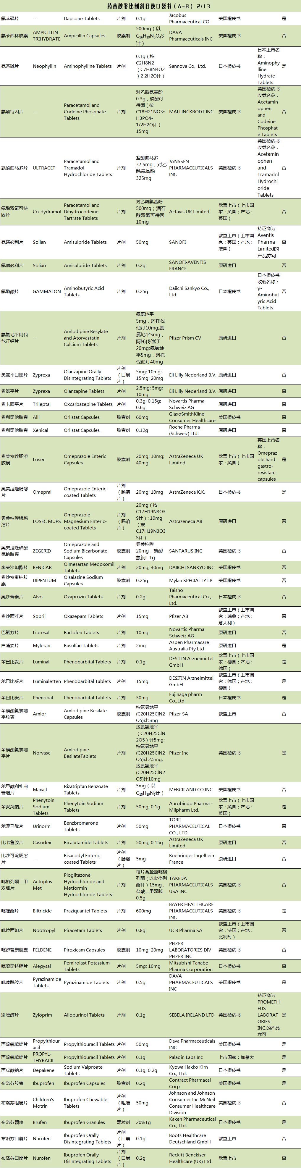Click 'Mylan SPECIALTY LP' manufacturer

click(190, 580)
